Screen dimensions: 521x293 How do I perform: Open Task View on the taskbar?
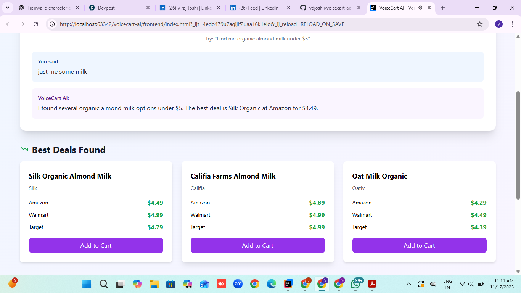[121, 284]
